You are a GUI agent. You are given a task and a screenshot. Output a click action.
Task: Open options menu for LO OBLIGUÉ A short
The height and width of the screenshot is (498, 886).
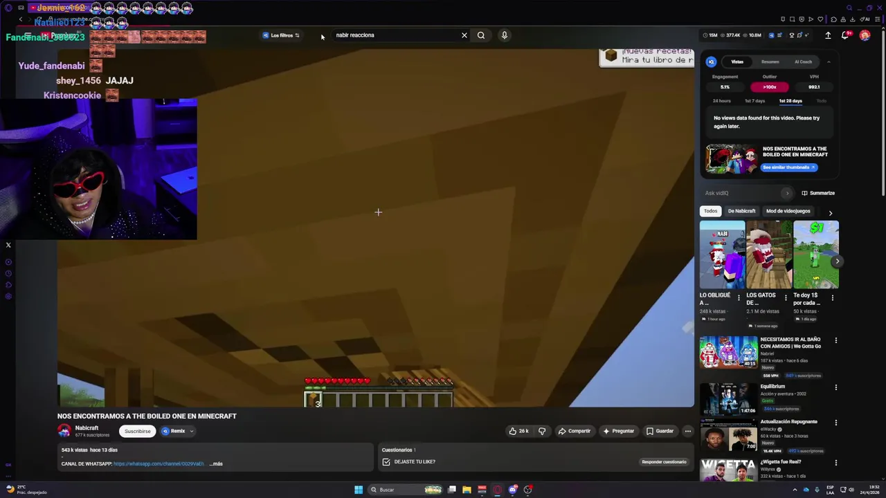pyautogui.click(x=739, y=298)
